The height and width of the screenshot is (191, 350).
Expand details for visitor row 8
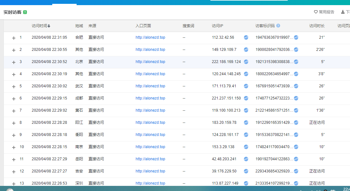pyautogui.click(x=13, y=123)
